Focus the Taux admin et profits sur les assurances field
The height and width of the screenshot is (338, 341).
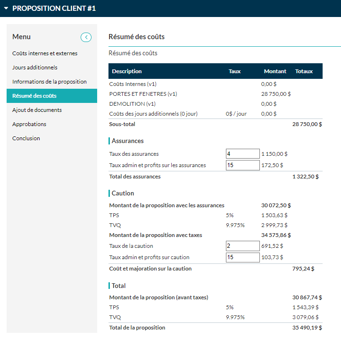[x=243, y=165]
